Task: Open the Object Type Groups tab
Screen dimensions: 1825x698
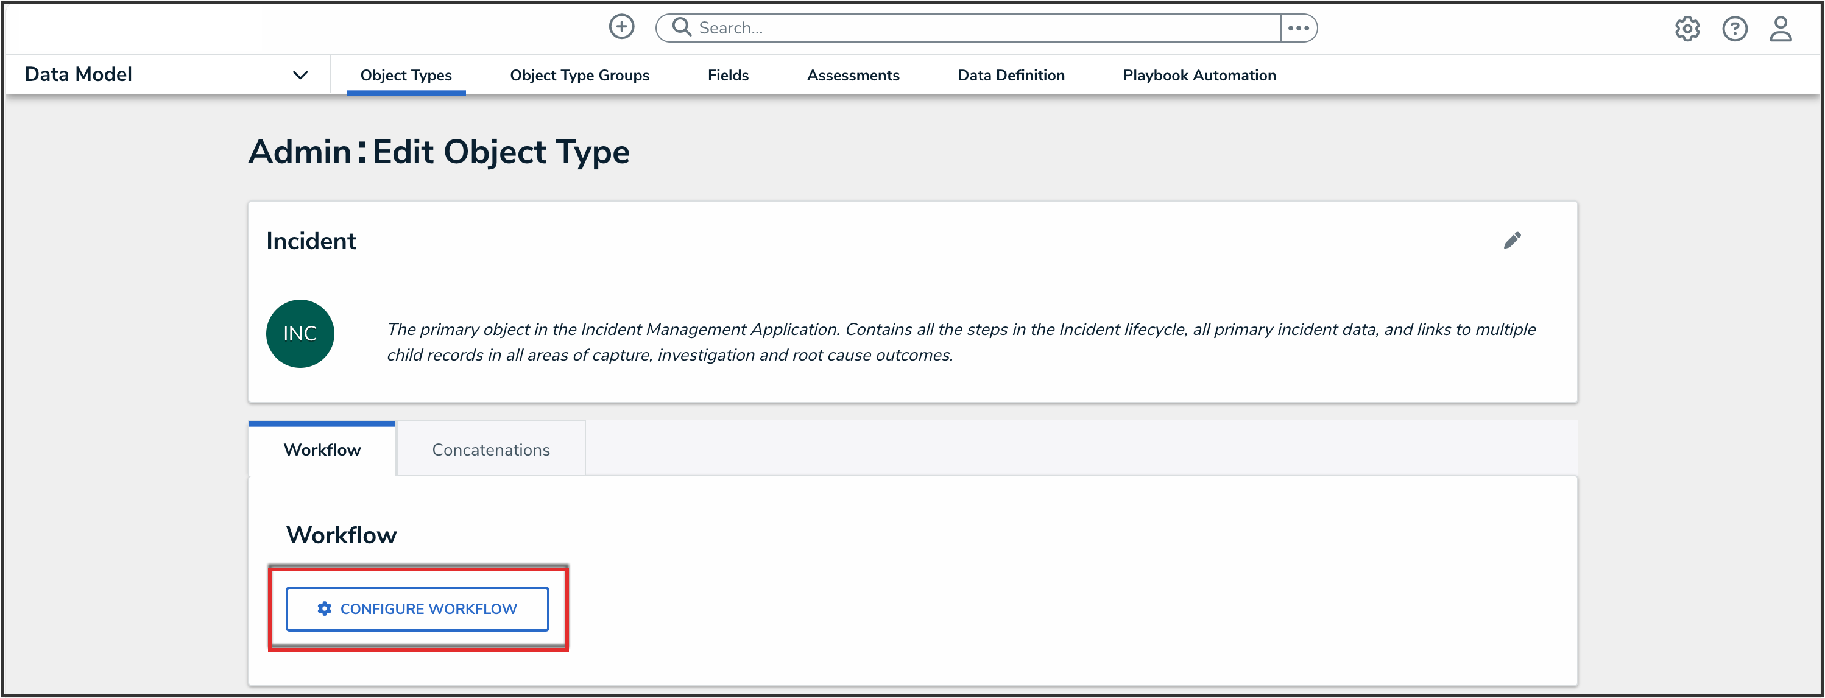Action: [x=579, y=75]
